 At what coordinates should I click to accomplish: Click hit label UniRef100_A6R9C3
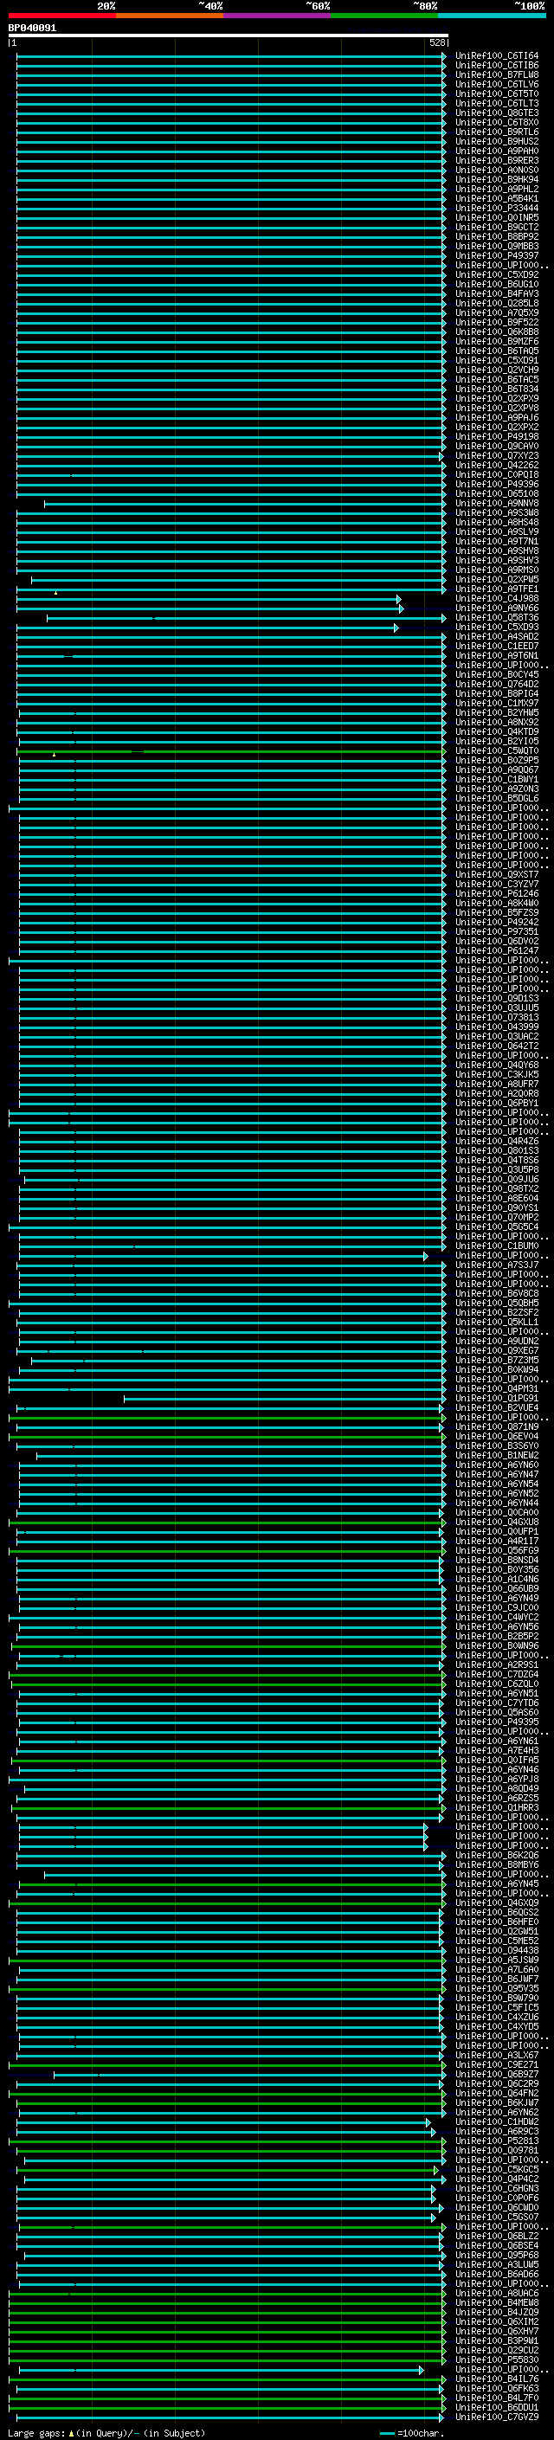point(496,2131)
